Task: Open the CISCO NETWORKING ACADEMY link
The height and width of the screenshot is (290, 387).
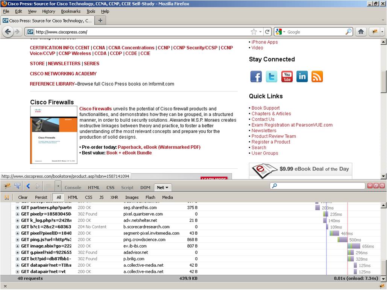Action: point(63,74)
